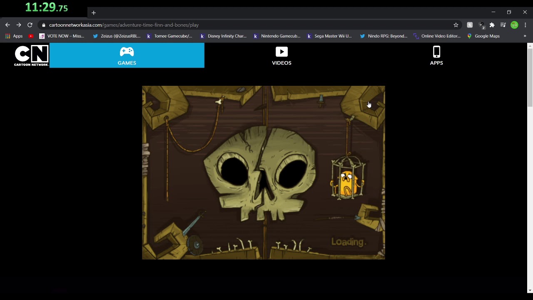Screen dimensions: 533x300
Task: Click the Cartoon Network logo
Action: [32, 55]
